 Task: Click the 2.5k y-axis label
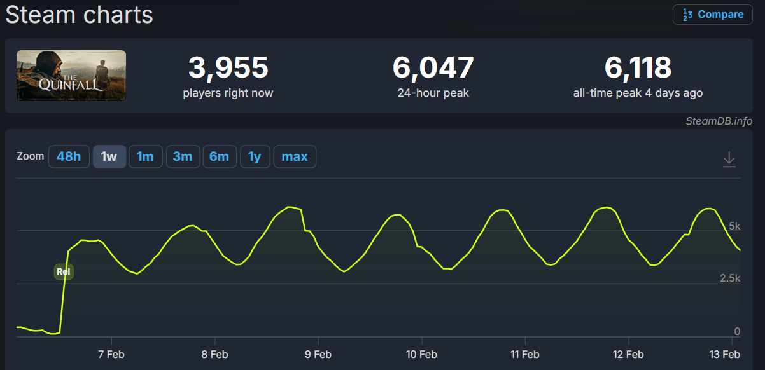click(729, 278)
